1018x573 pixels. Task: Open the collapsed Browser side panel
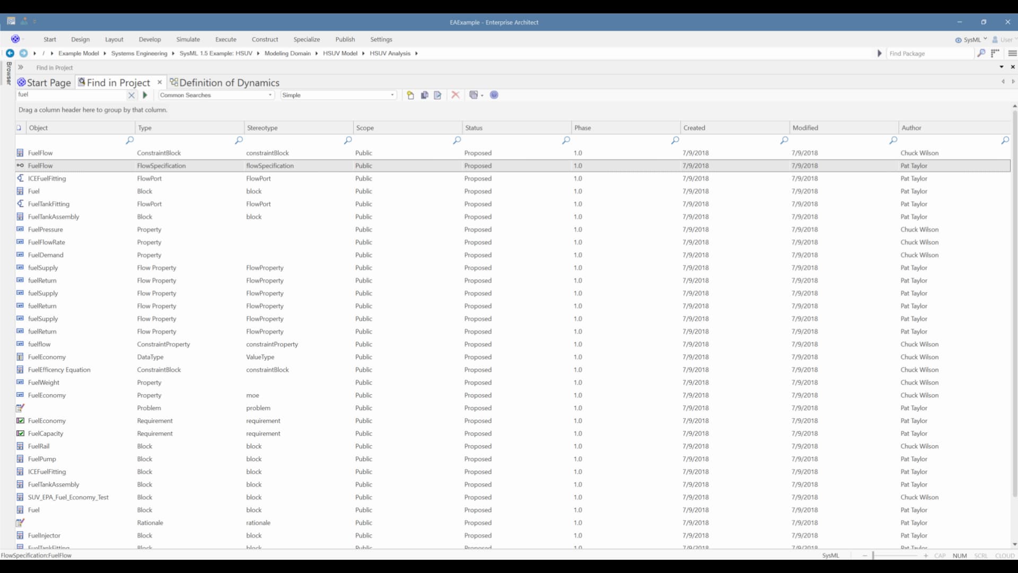tap(8, 73)
